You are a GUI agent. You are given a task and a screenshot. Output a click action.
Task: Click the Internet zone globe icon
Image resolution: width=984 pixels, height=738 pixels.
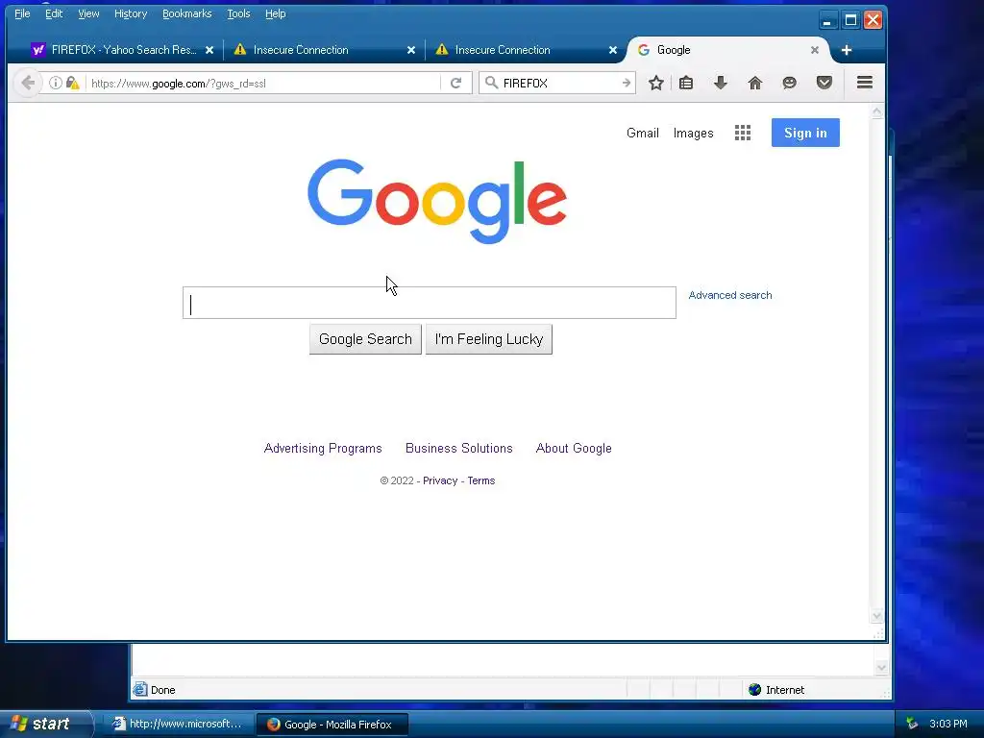point(755,690)
